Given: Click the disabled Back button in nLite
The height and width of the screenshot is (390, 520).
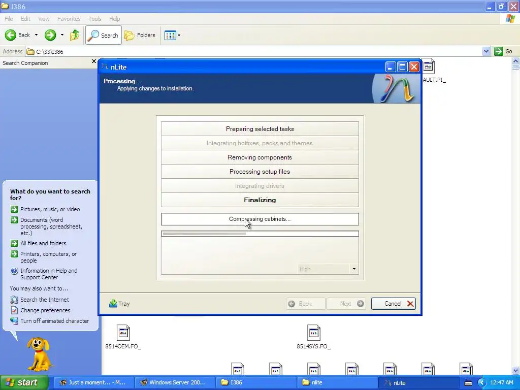Looking at the screenshot, I should pyautogui.click(x=305, y=304).
